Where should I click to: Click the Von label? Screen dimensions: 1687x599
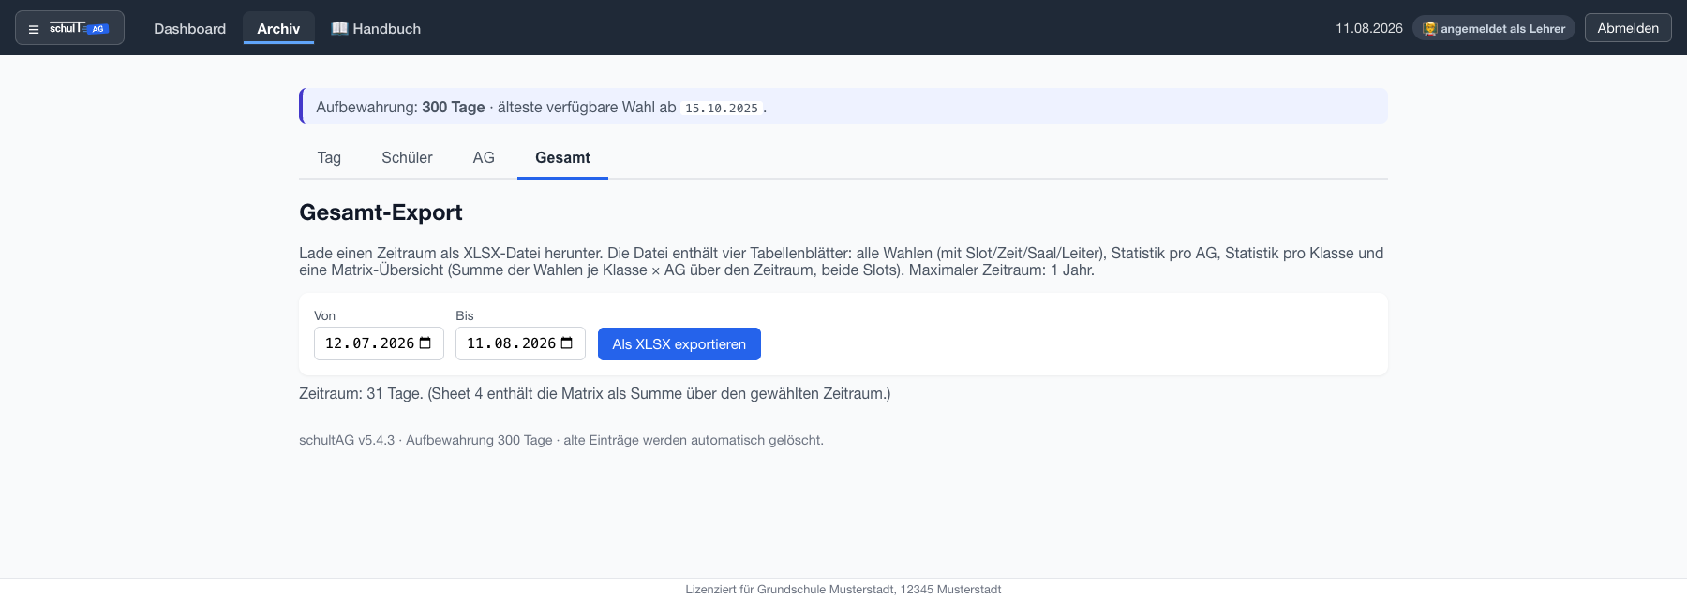[x=324, y=315]
